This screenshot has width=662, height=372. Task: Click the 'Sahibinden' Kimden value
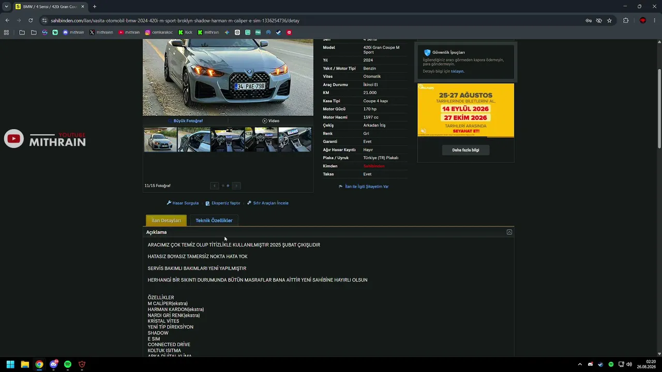coord(374,166)
